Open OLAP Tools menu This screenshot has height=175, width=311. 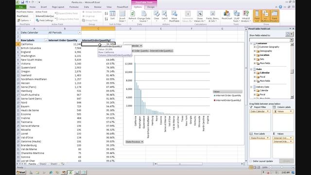pyautogui.click(x=237, y=17)
